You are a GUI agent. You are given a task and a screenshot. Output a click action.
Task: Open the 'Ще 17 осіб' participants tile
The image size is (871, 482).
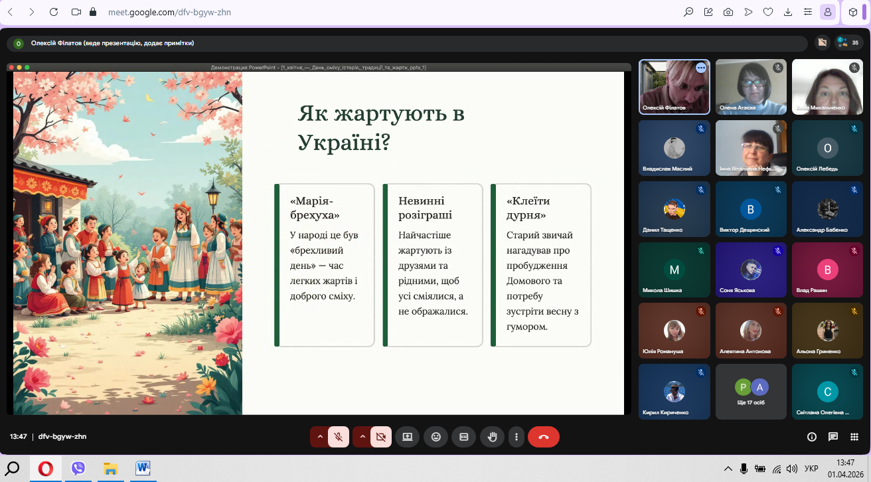click(x=751, y=392)
